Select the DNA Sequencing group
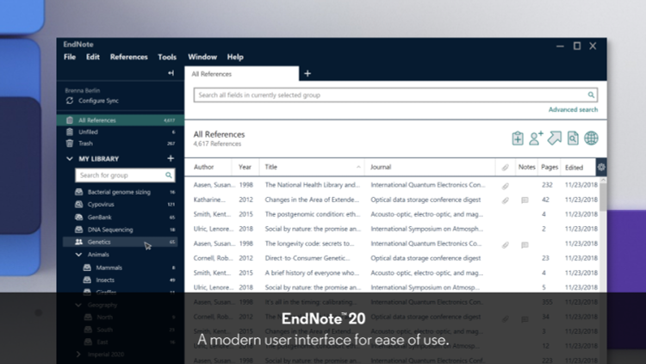The image size is (646, 364). coord(109,230)
